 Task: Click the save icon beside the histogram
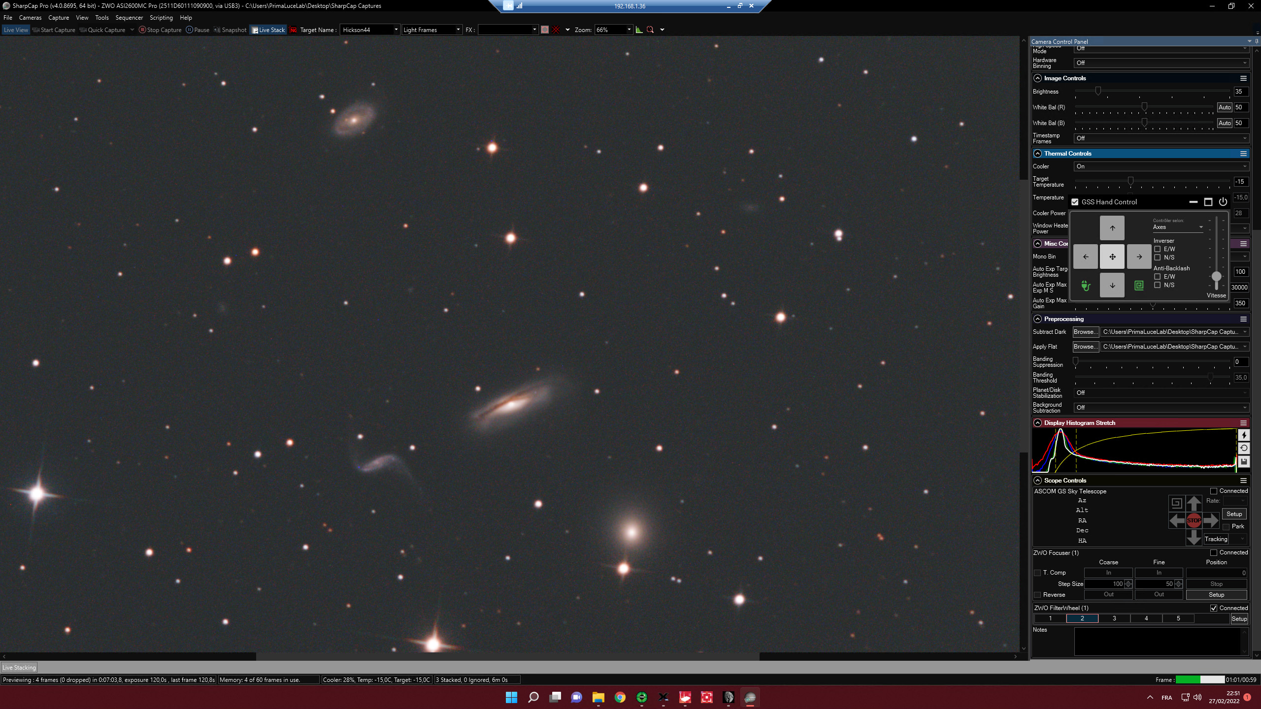point(1244,461)
